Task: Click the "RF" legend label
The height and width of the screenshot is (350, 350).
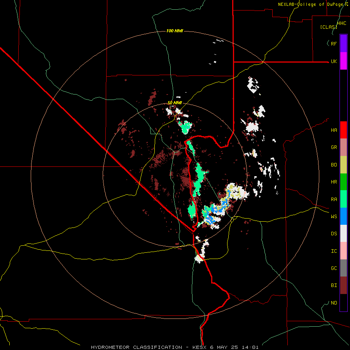Action: point(334,44)
